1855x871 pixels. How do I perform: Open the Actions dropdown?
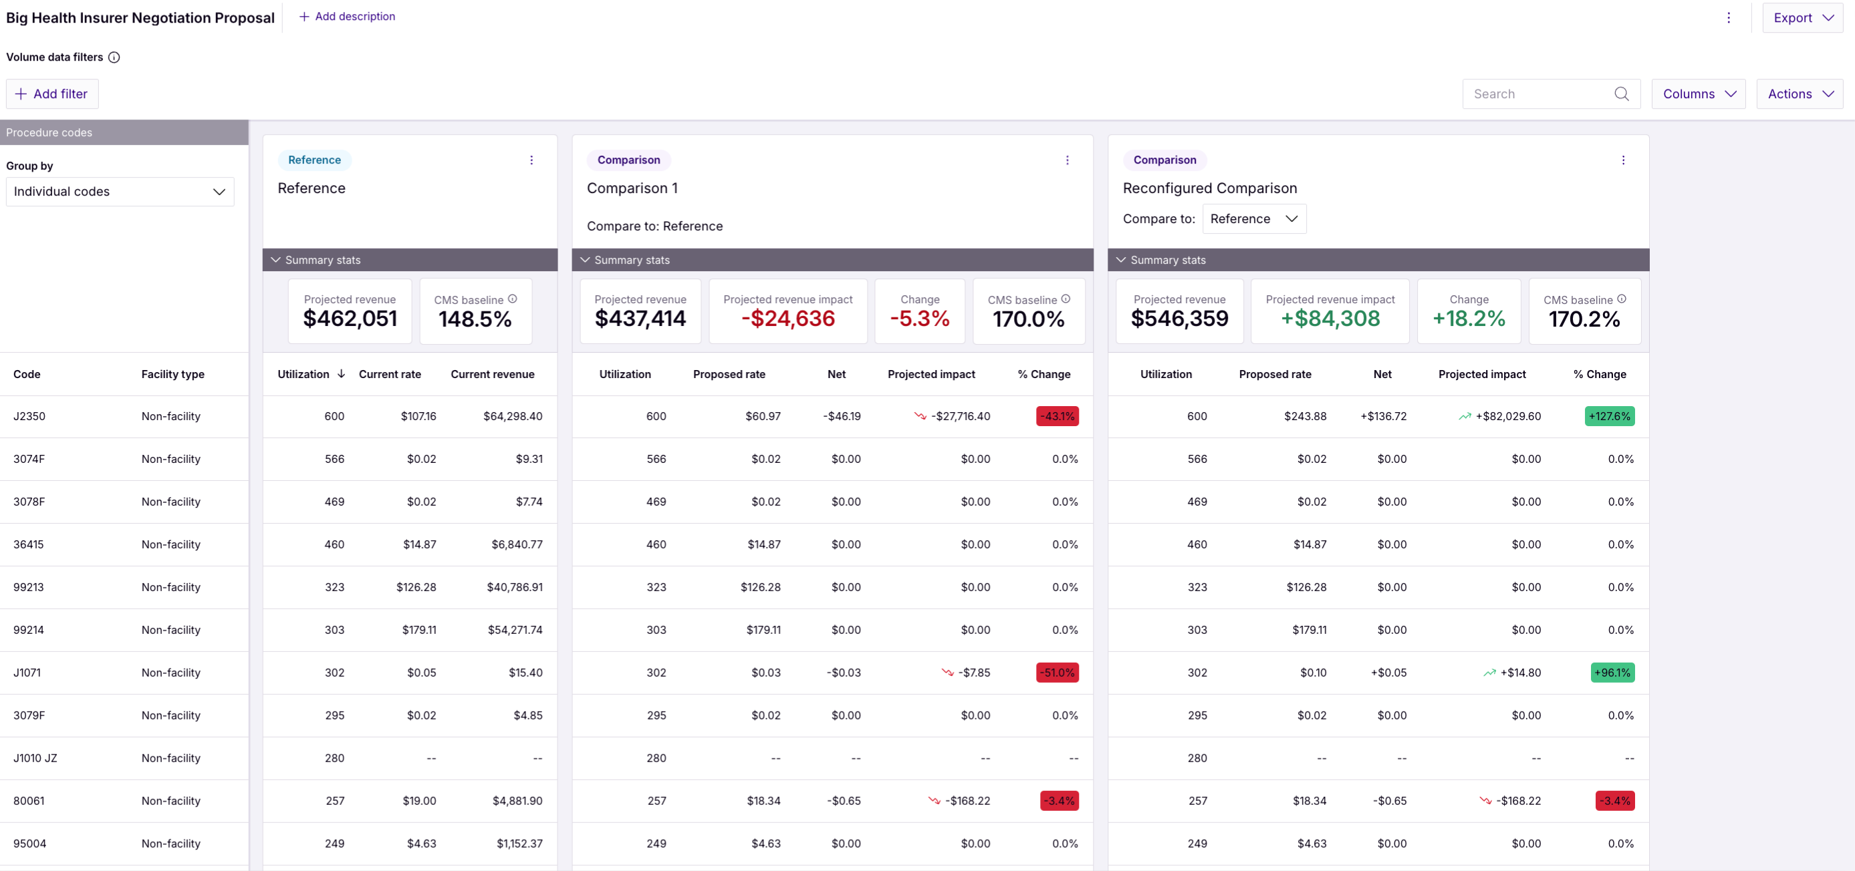coord(1800,94)
